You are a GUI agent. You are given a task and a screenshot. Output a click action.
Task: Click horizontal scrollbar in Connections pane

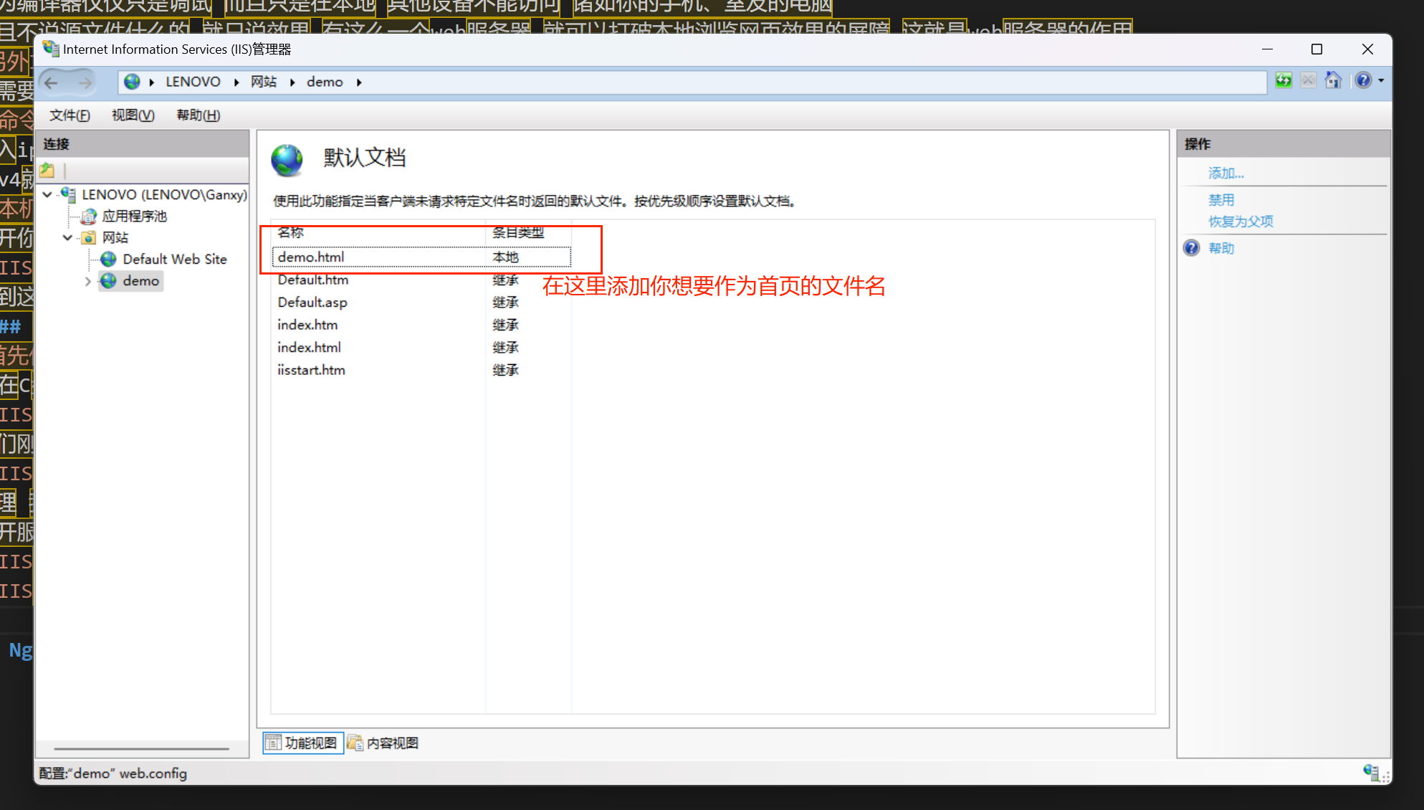pyautogui.click(x=141, y=748)
